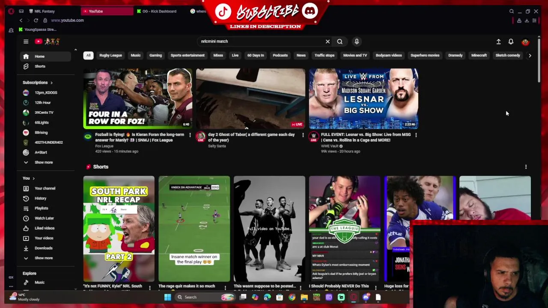Screen dimensions: 548x308
Task: Play the South Park NRL Recap Short
Action: pyautogui.click(x=119, y=228)
